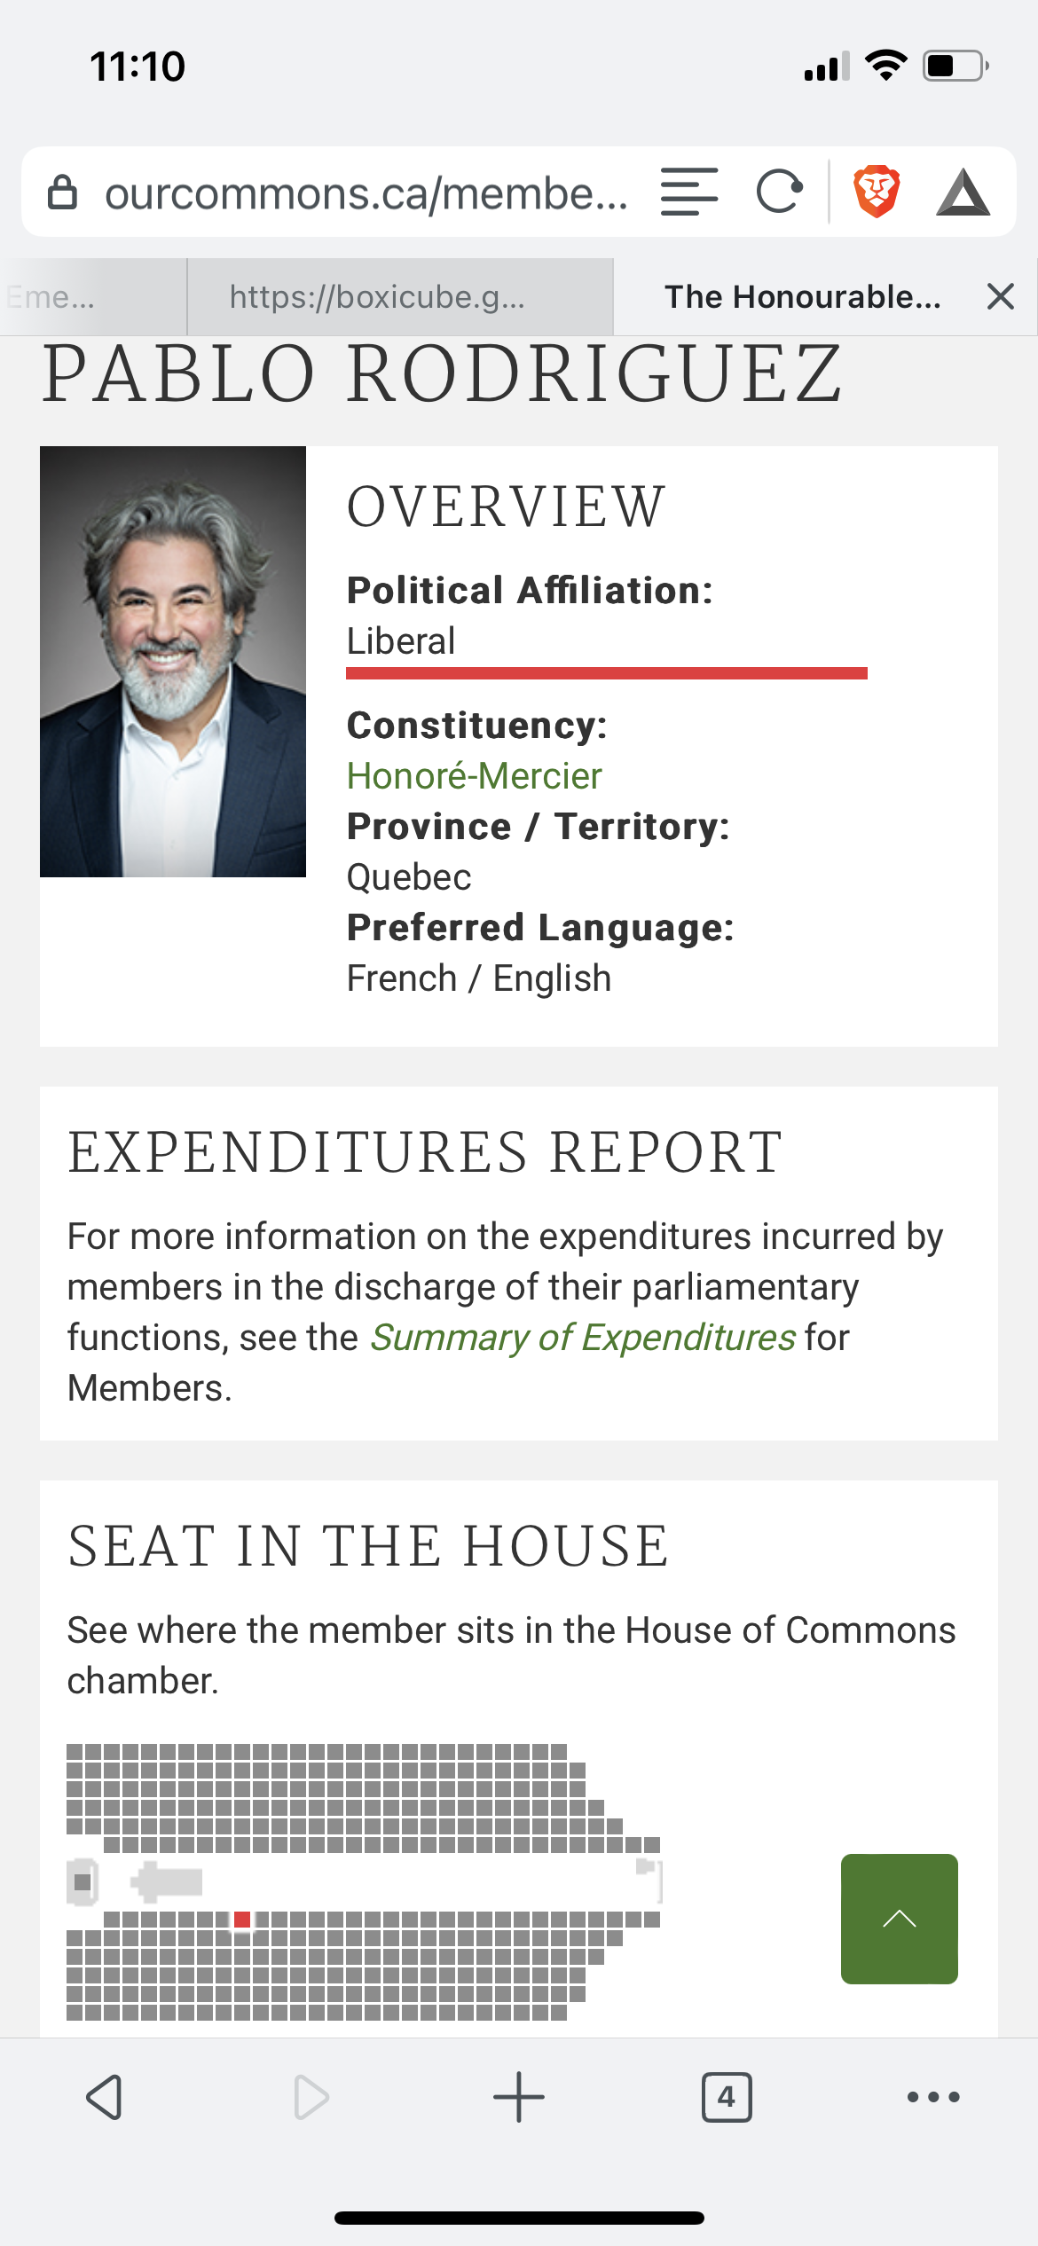Tap the lock icon for site security

click(62, 192)
